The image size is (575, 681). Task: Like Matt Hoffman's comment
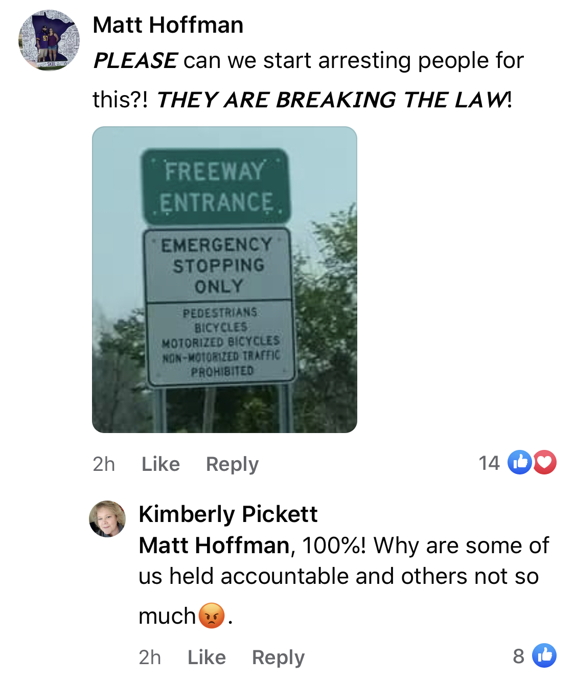[x=160, y=464]
